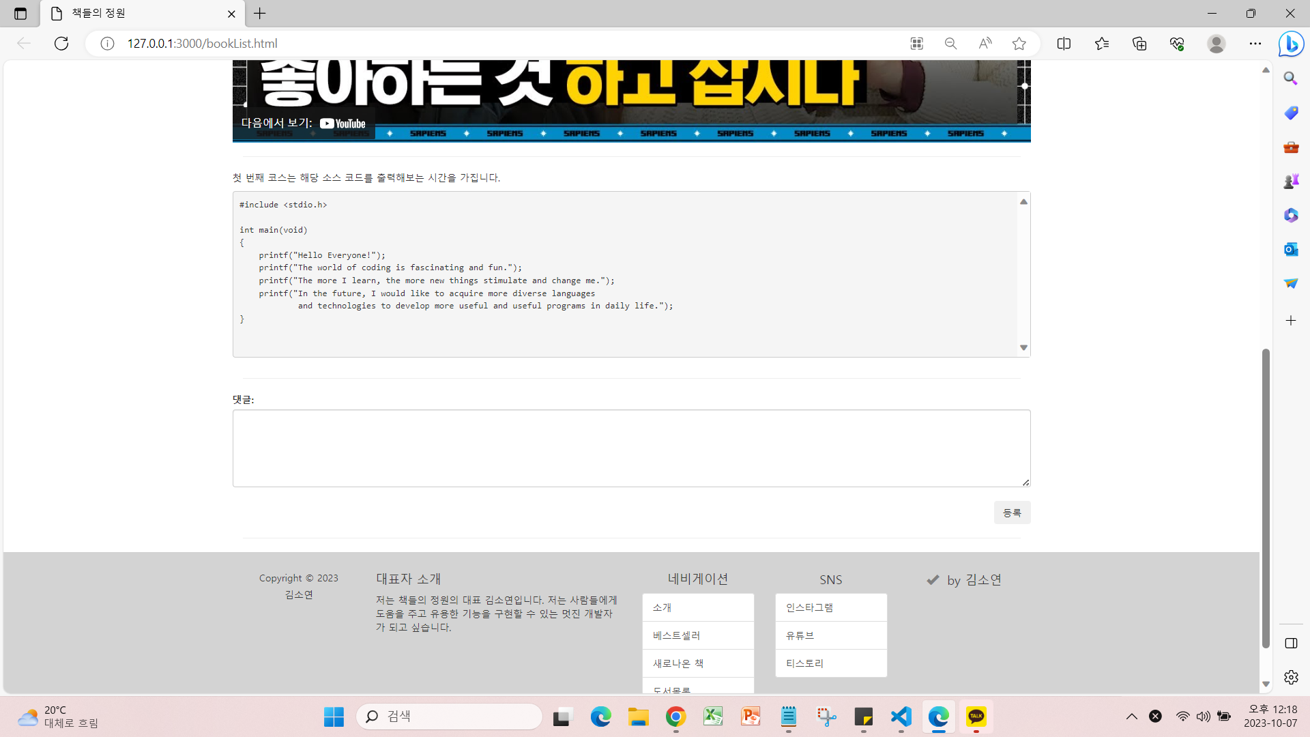Click the 등록 submit button
The height and width of the screenshot is (737, 1310).
click(1012, 512)
